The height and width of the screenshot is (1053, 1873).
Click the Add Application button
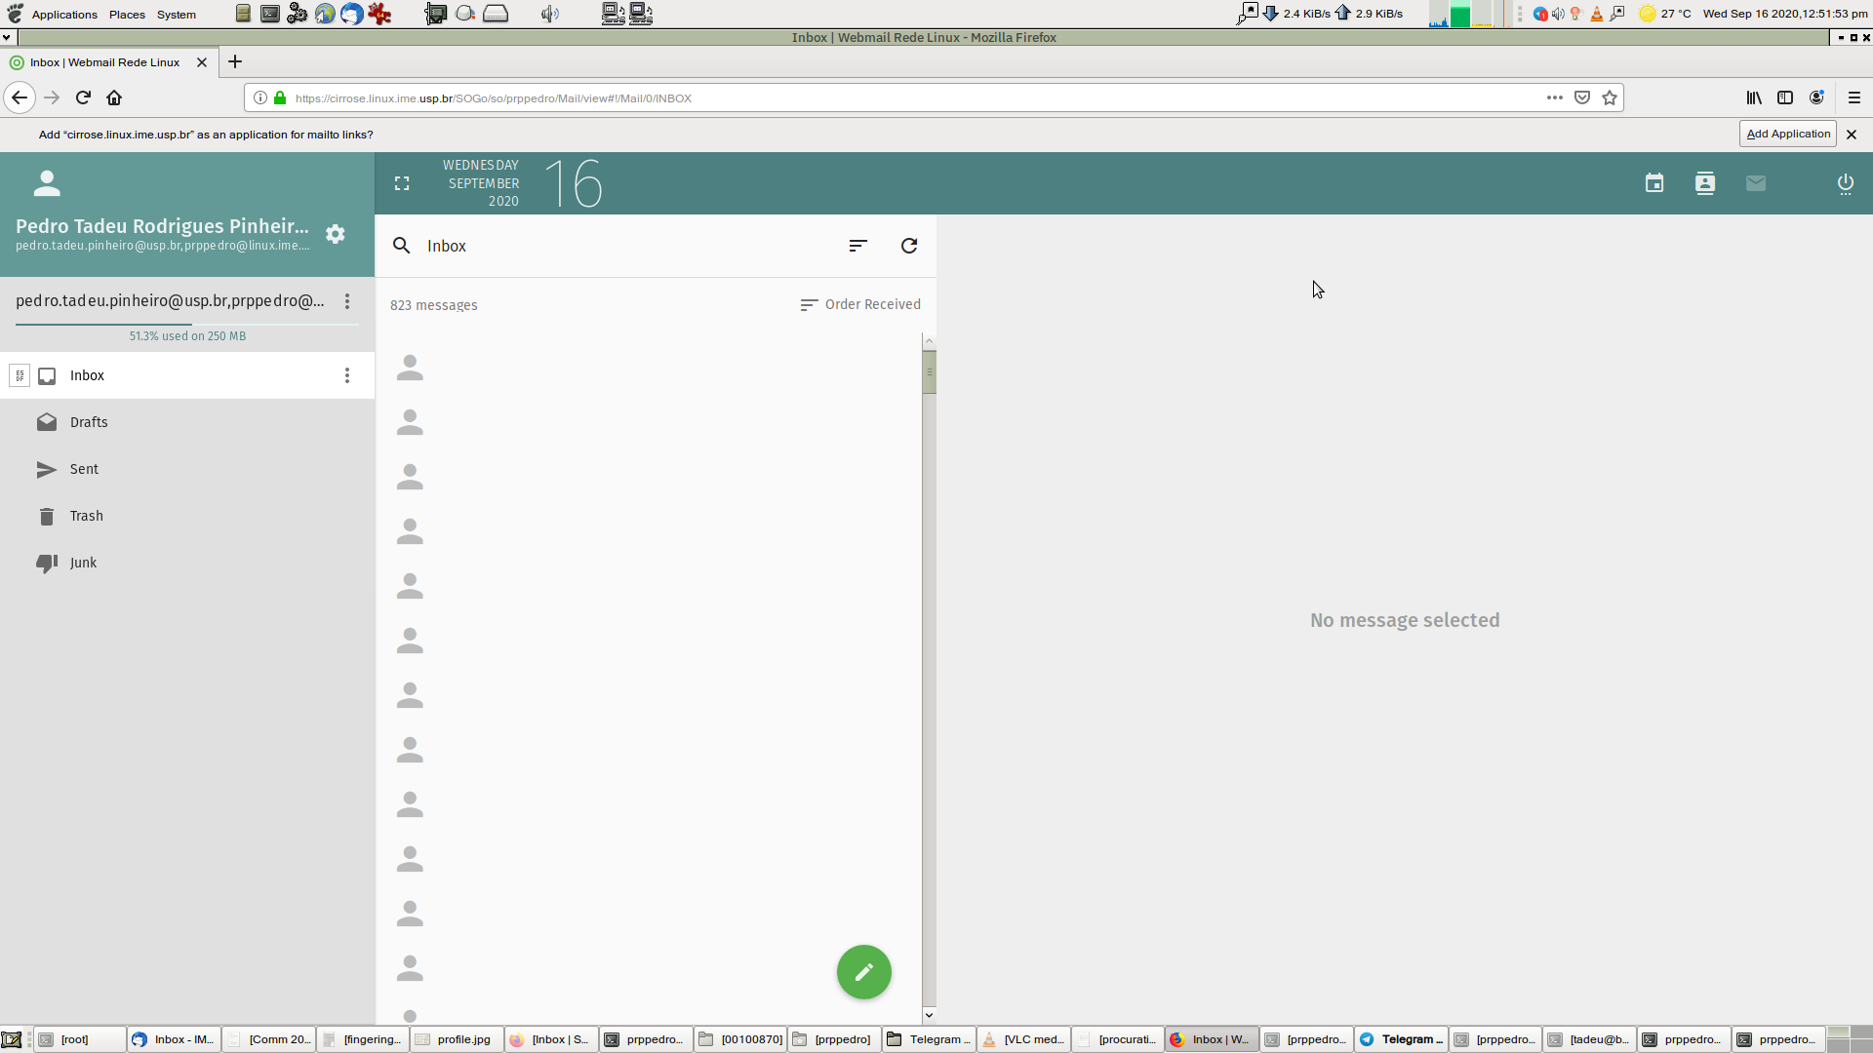pos(1787,134)
